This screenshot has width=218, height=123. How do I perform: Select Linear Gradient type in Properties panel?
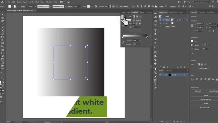(199, 65)
